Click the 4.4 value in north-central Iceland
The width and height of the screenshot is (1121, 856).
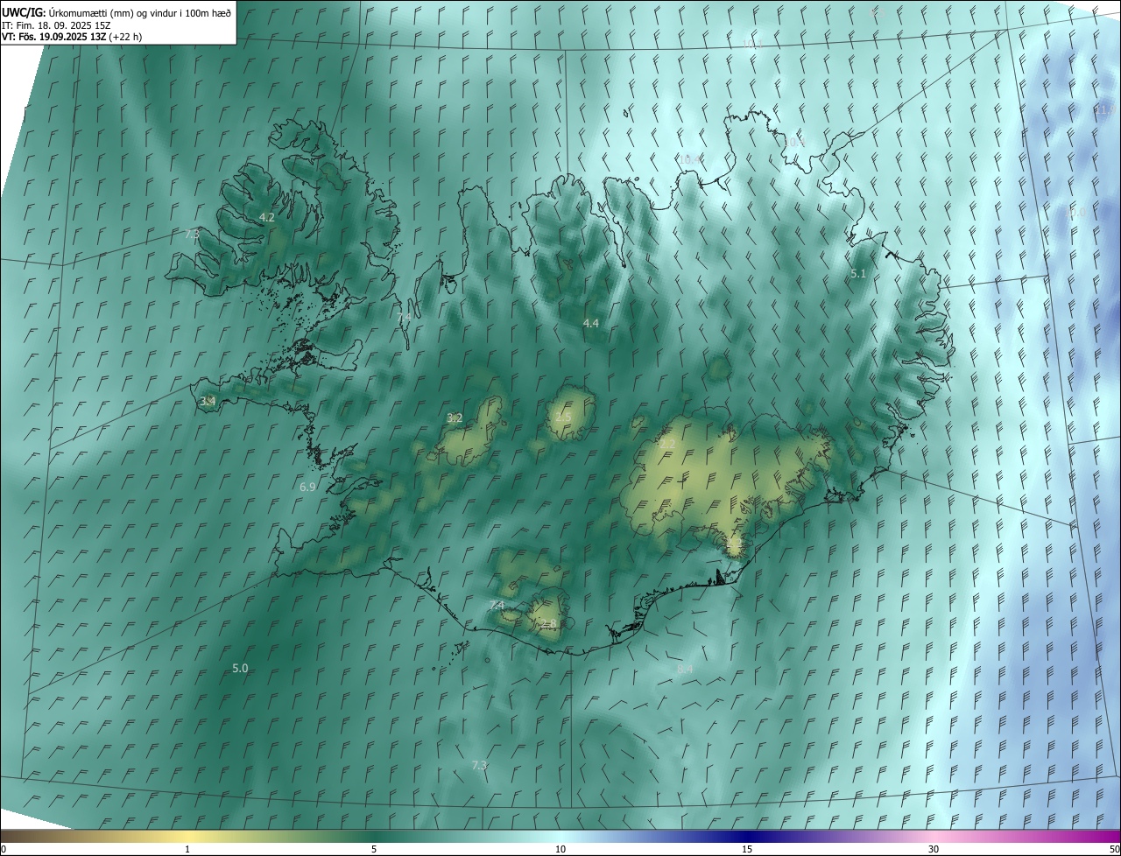click(591, 323)
